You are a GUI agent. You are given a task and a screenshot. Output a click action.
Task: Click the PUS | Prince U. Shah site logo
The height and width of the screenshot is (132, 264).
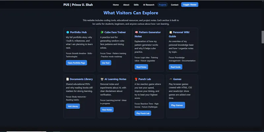(78, 5)
